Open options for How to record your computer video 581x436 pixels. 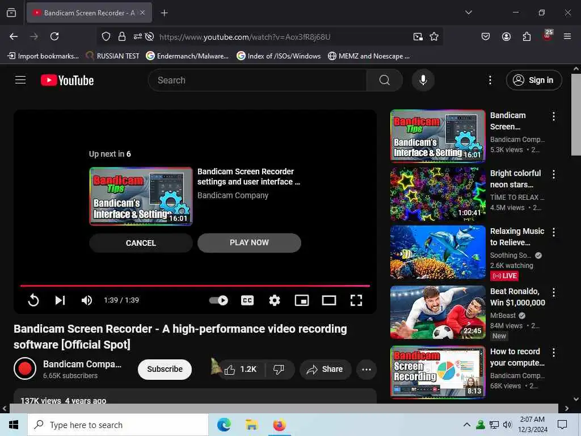554,352
